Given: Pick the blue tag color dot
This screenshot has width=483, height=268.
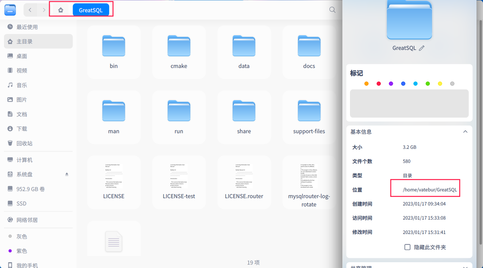Looking at the screenshot, I should point(403,84).
